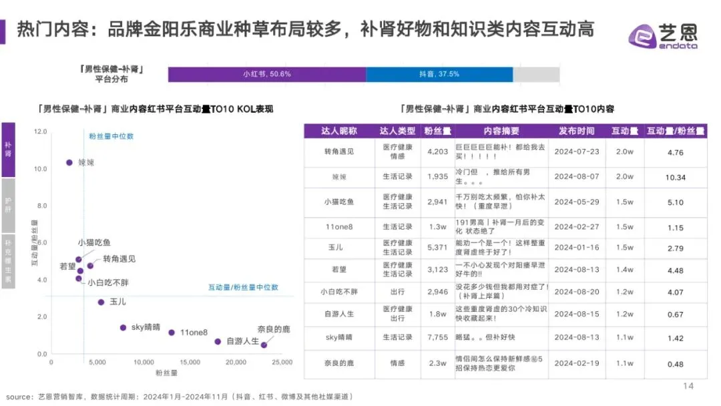721x406 pixels.
Task: Click the purple 小红书 50.6% bar segment
Action: coord(266,74)
